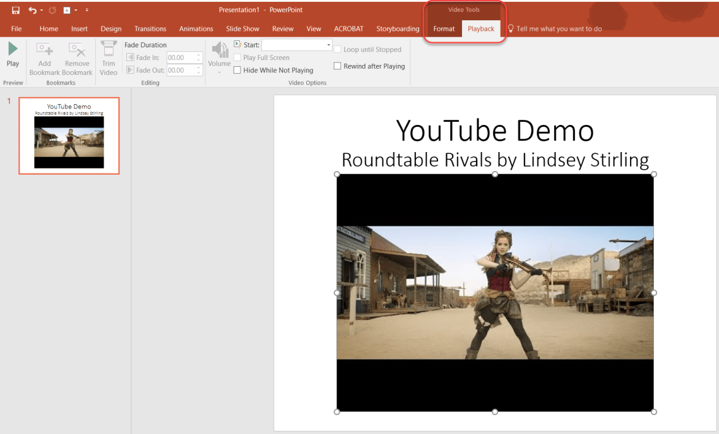Open the ACROBAT ribbon tab
The height and width of the screenshot is (434, 719).
coord(348,28)
